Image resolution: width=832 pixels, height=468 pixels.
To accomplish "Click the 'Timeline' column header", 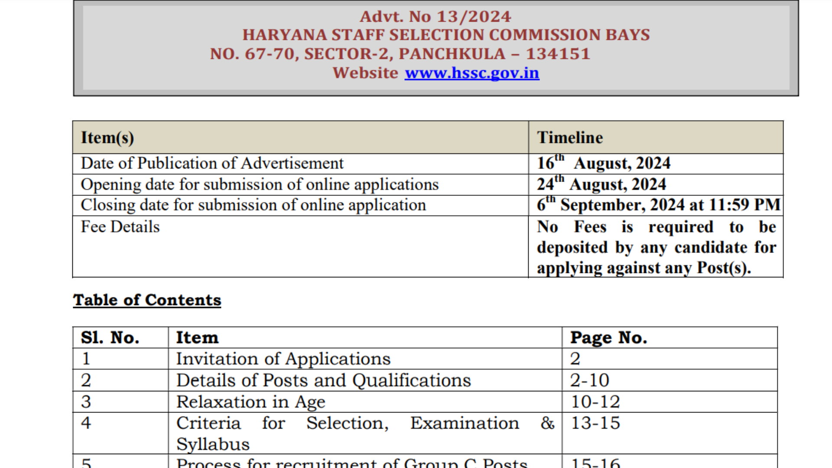I will (570, 137).
